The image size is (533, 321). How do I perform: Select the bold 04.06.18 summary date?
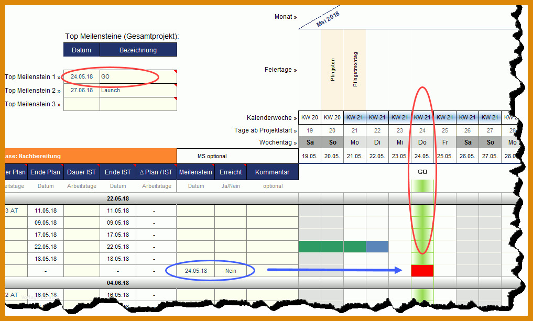118,283
